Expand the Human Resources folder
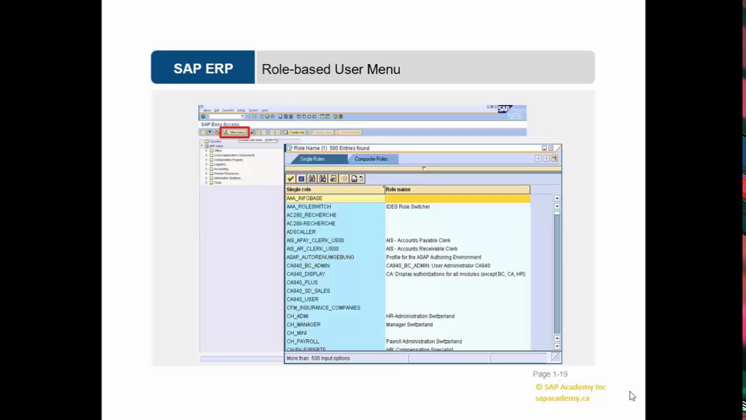The image size is (746, 420). coord(206,173)
